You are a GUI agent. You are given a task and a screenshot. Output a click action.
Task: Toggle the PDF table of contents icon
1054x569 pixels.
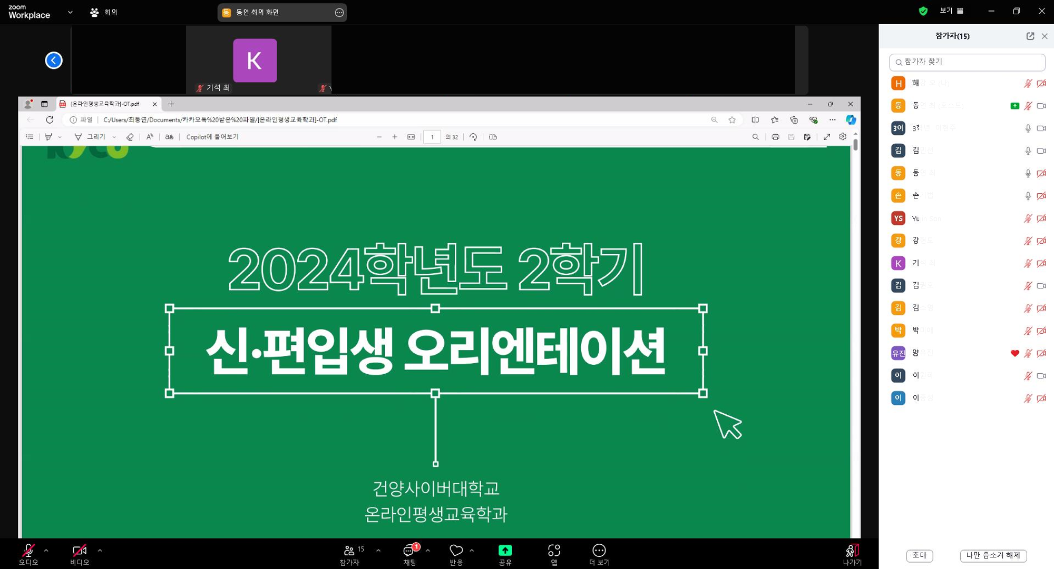click(x=30, y=137)
